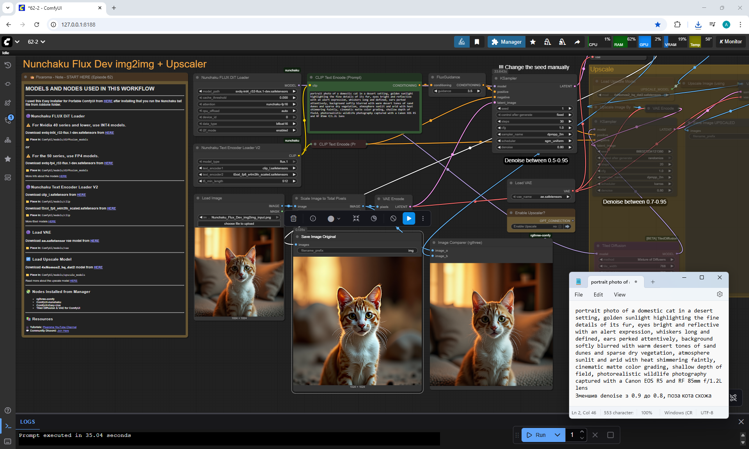Toggle the bottom console panel icon
This screenshot has width=749, height=449.
8,426
